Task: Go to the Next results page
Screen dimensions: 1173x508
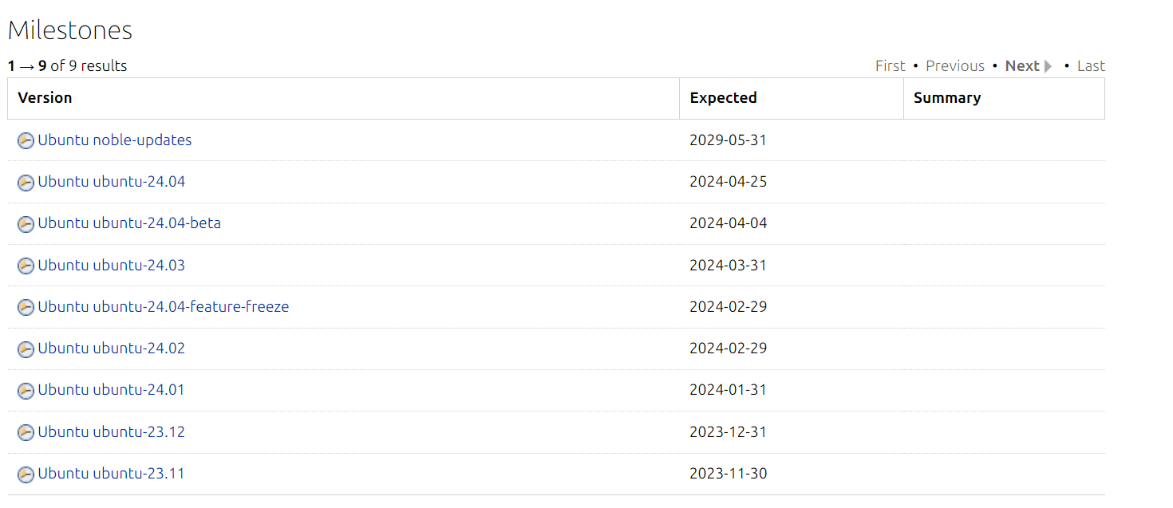Action: point(1022,66)
